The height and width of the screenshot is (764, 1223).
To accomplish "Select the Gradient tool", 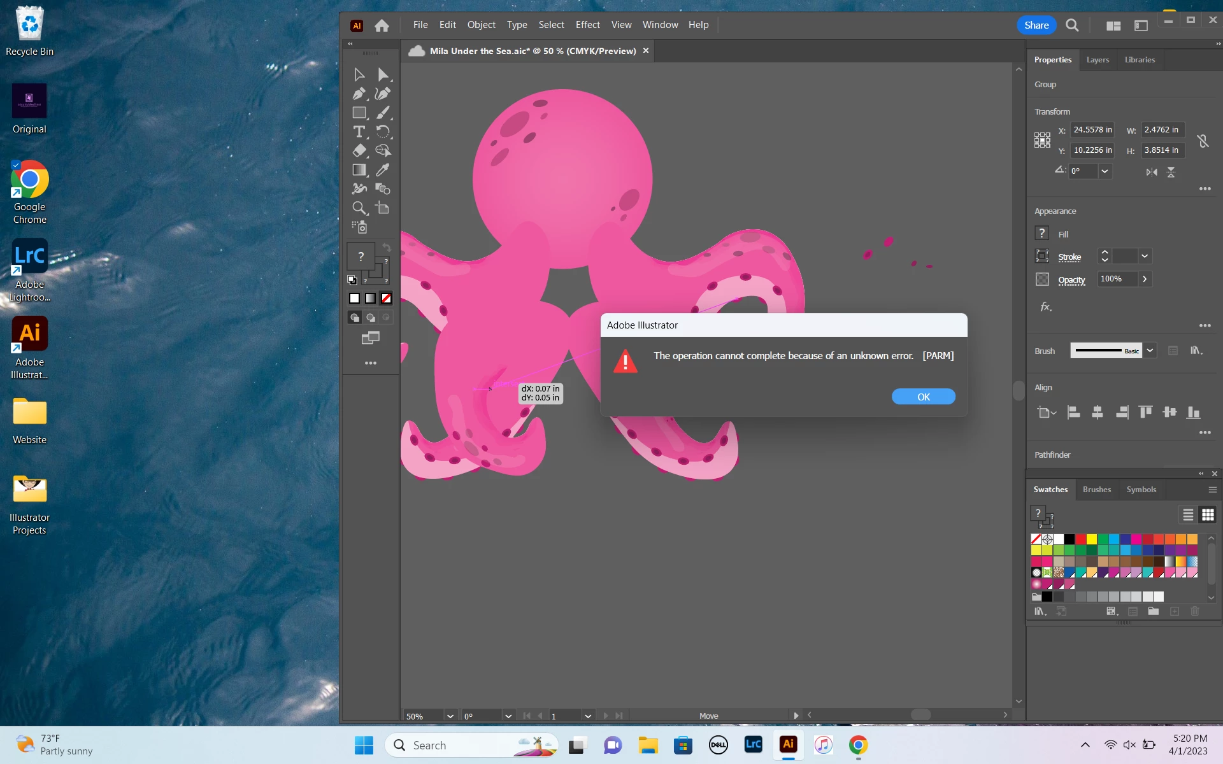I will pyautogui.click(x=359, y=170).
